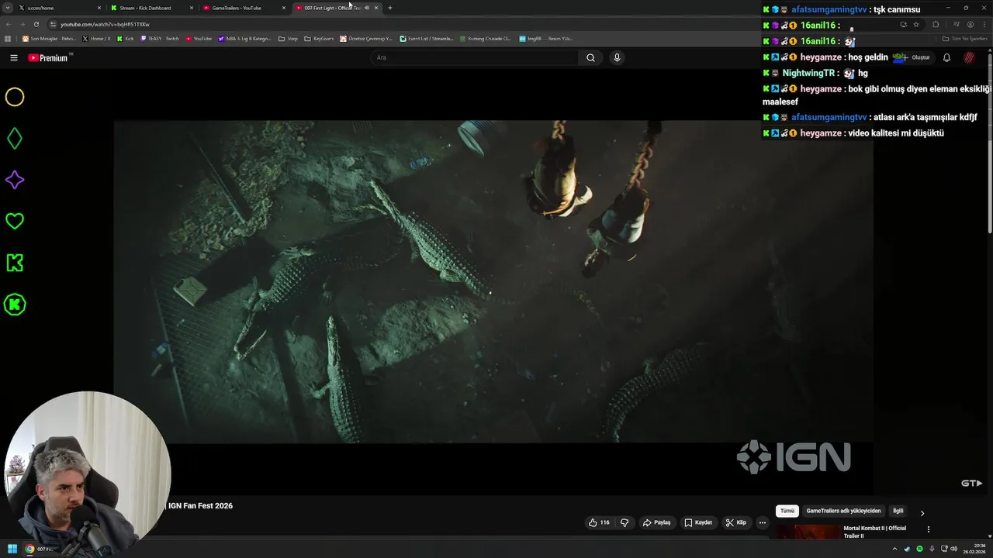Screen dimensions: 993x558
Task: Open Spotify from the system tray
Action: 919,549
